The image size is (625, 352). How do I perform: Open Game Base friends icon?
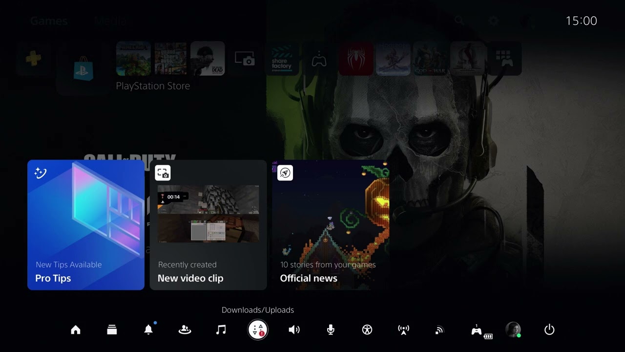click(185, 330)
